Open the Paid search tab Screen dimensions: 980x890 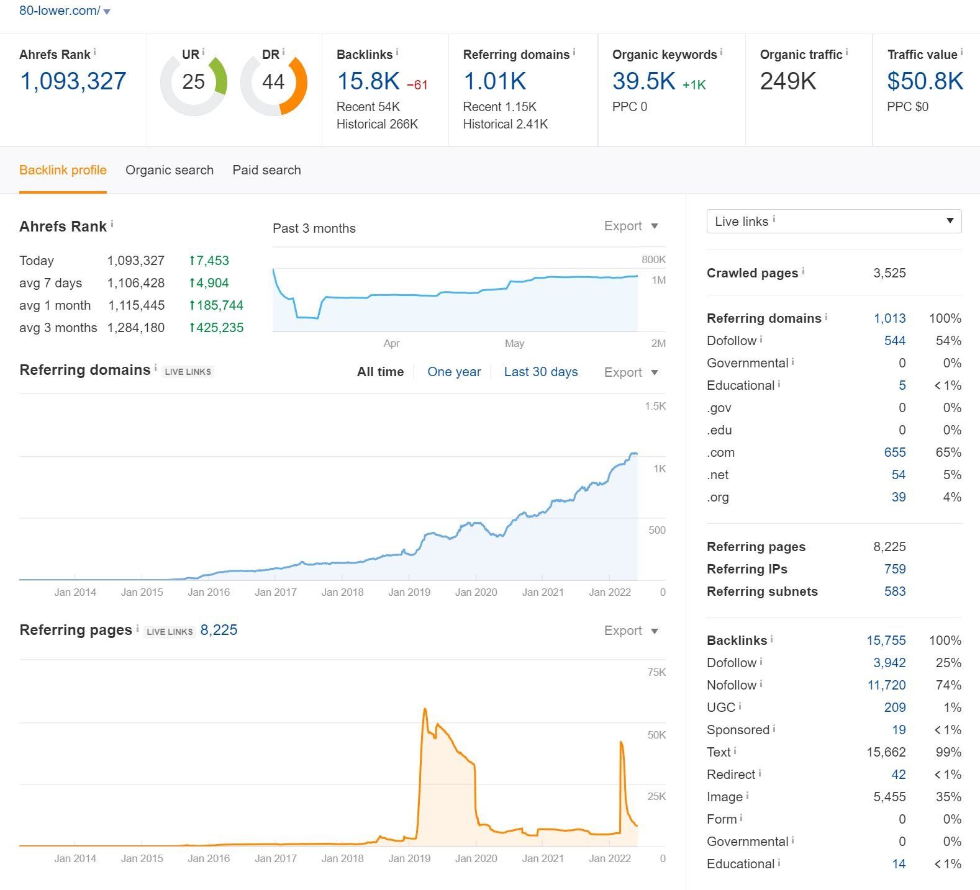point(266,170)
